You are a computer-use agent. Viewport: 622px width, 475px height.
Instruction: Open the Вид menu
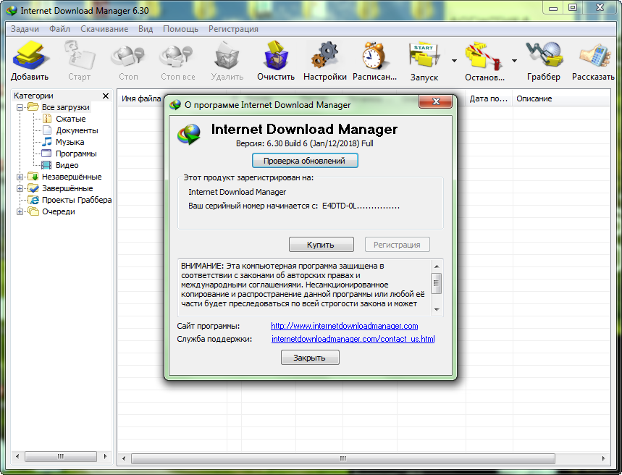[x=146, y=29]
